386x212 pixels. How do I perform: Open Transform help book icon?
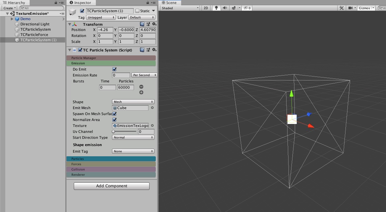click(142, 24)
